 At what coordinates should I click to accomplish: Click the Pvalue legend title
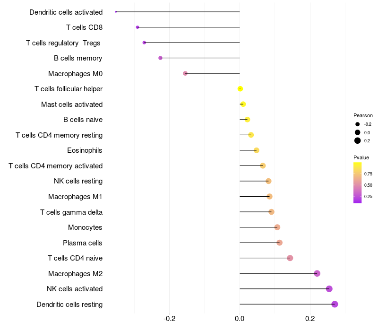click(361, 157)
